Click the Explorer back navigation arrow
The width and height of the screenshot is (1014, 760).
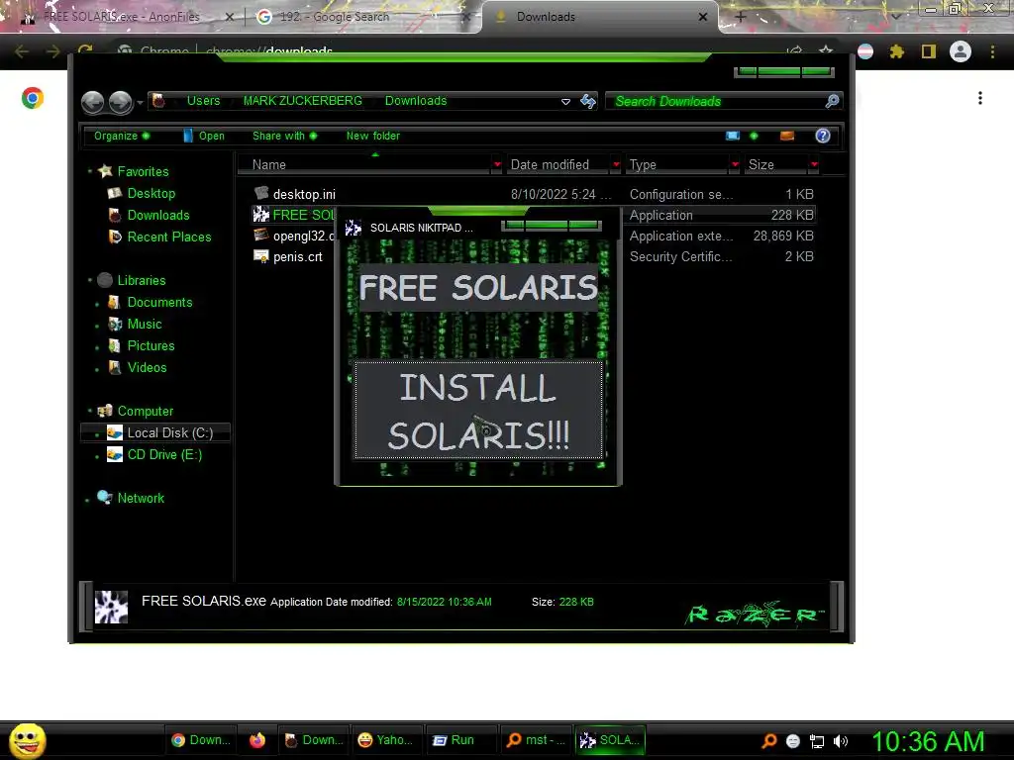click(x=93, y=102)
